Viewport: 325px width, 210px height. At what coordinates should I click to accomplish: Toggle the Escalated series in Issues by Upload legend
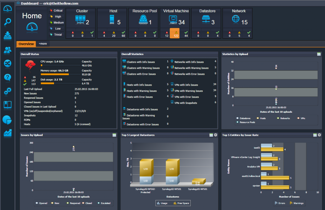click(x=105, y=203)
